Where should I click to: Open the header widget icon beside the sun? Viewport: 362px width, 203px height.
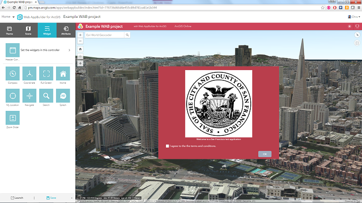357,26
